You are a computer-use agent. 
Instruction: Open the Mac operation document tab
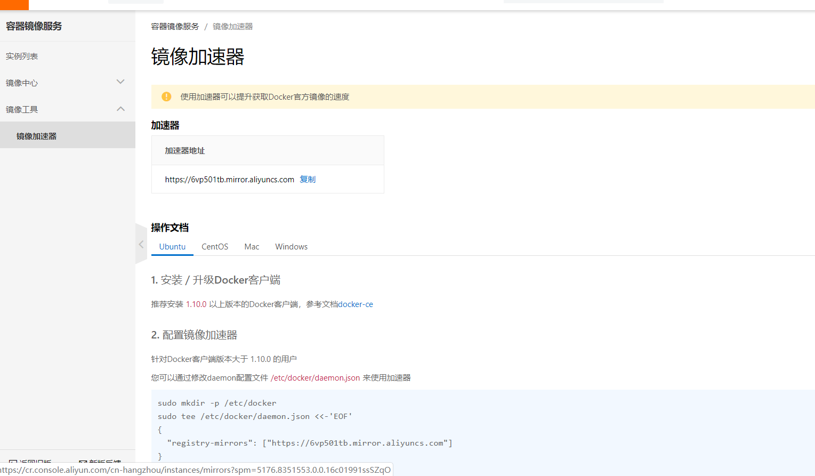coord(251,246)
